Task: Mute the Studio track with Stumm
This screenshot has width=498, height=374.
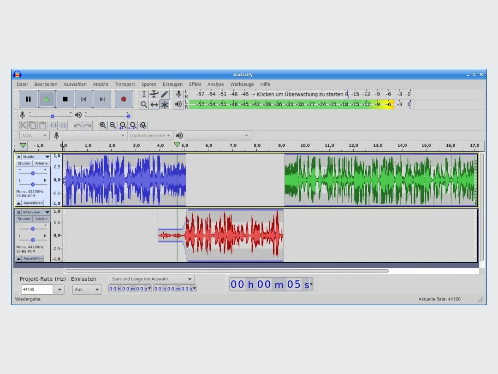Action: point(24,163)
